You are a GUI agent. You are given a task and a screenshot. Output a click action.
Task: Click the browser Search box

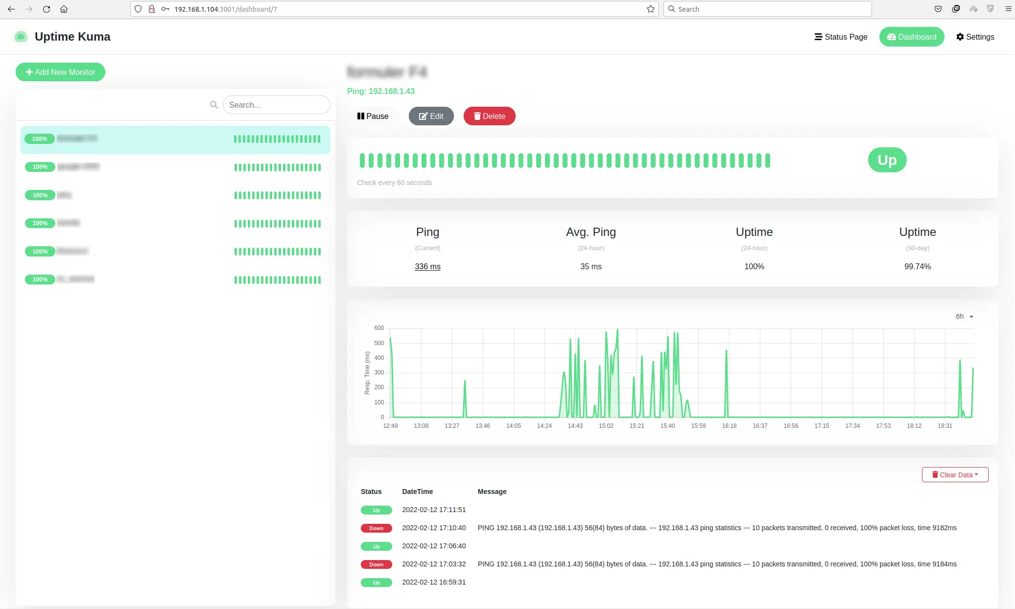[767, 9]
